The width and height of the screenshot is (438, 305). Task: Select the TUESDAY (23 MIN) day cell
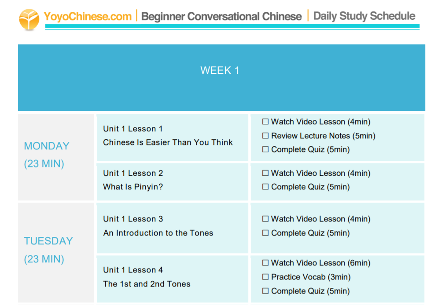[x=48, y=250]
